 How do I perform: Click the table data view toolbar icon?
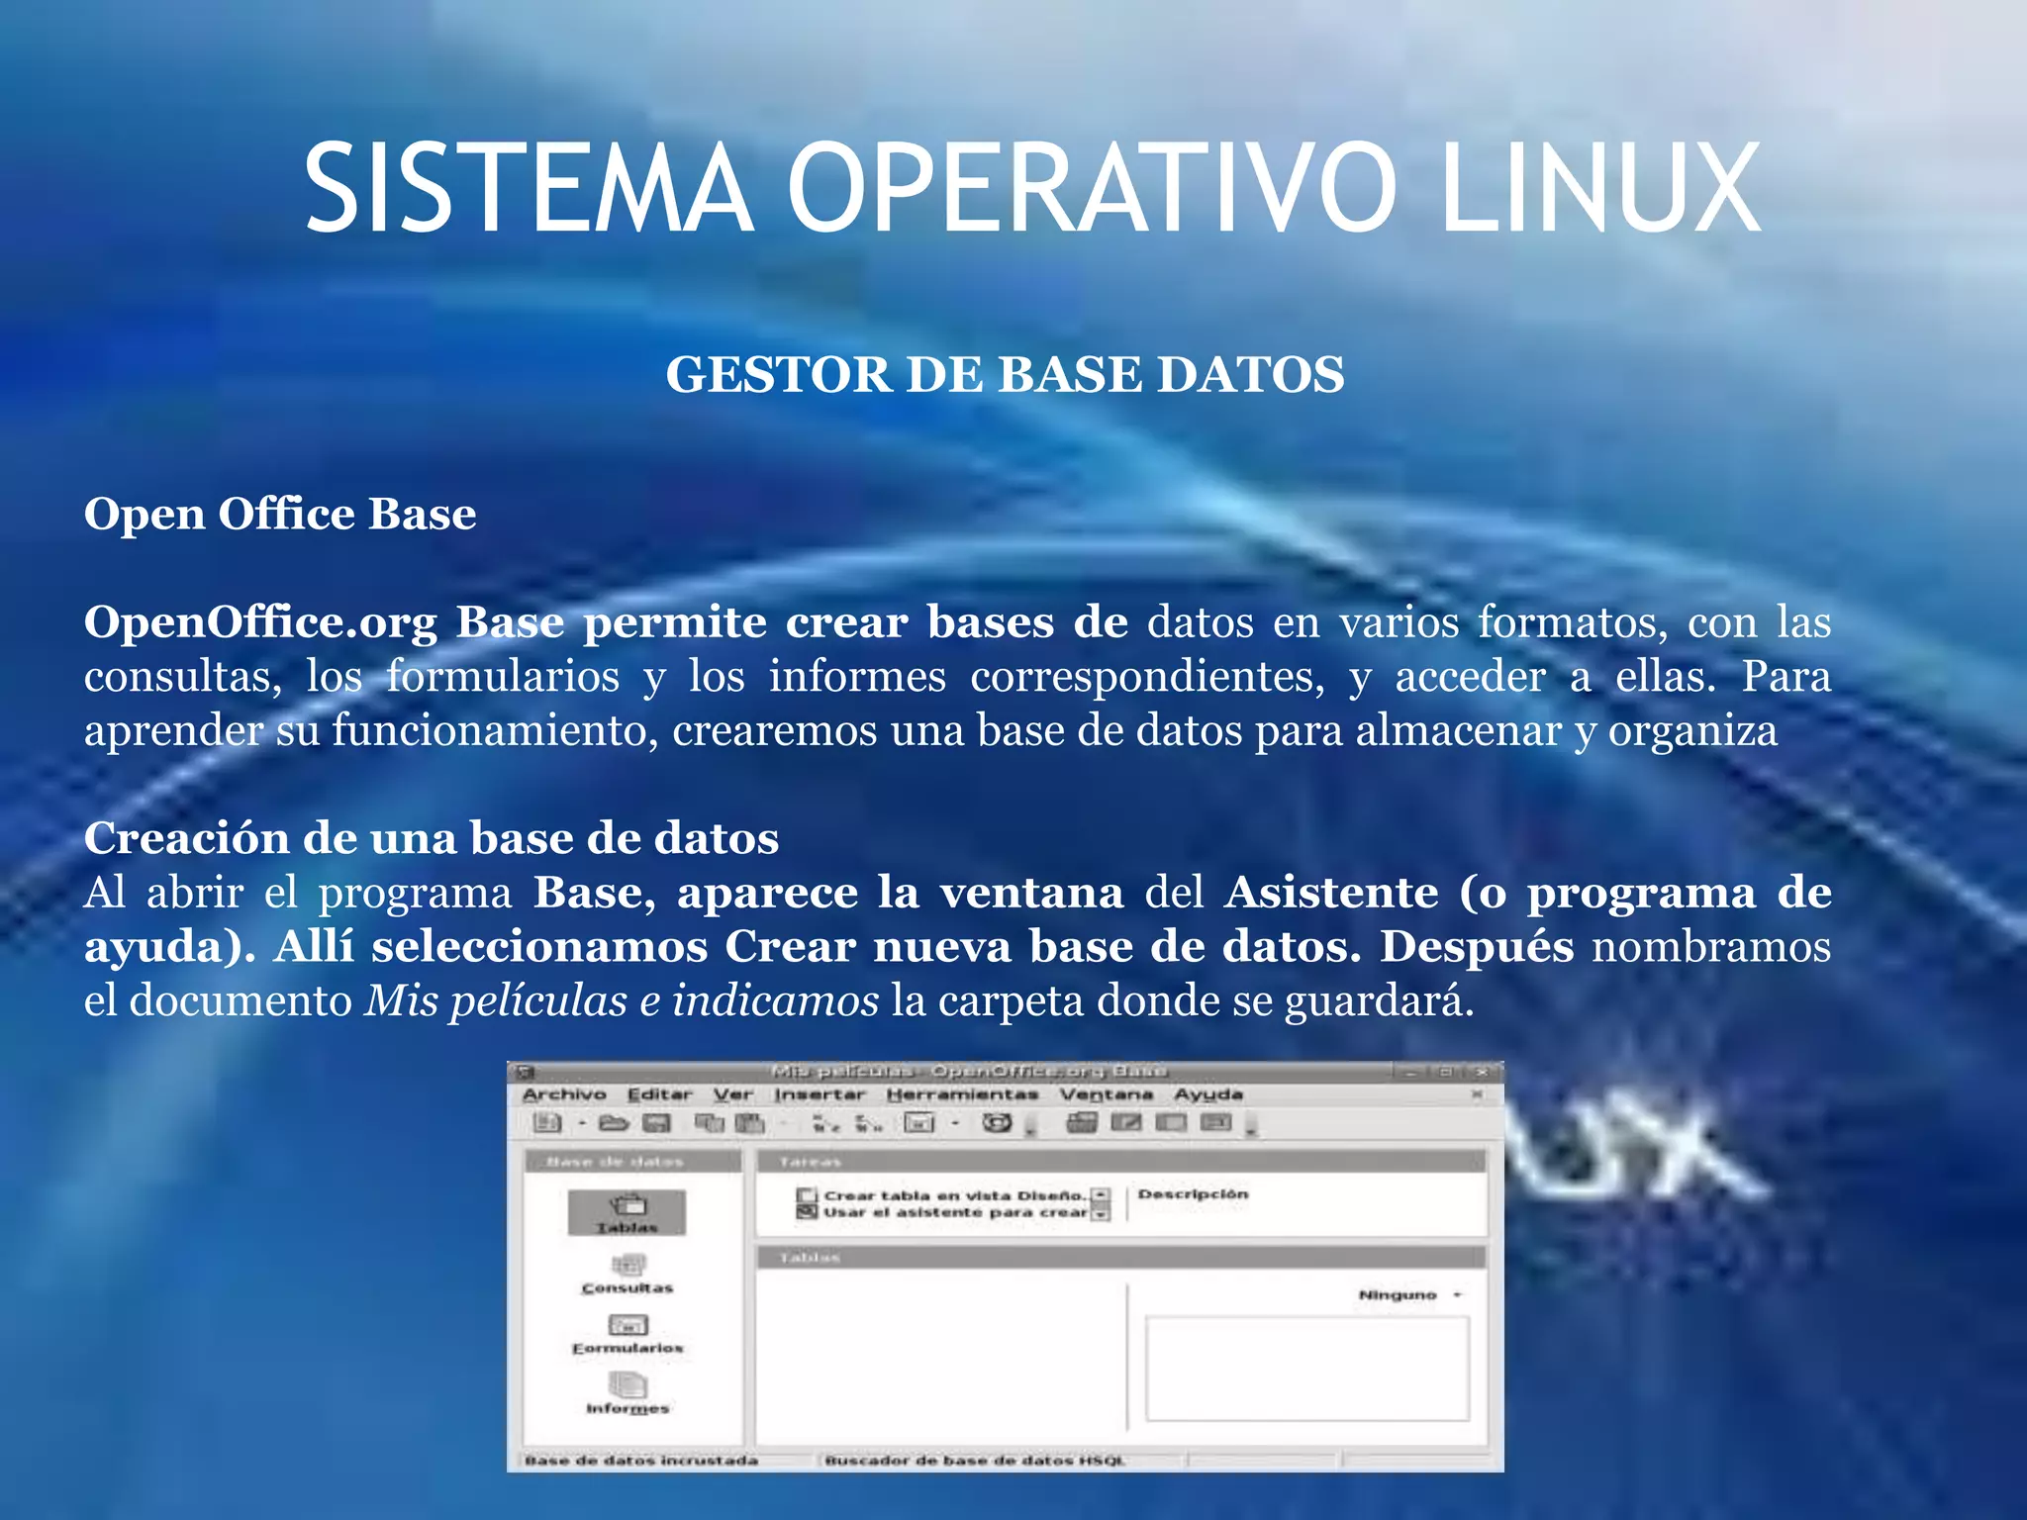pos(1081,1122)
